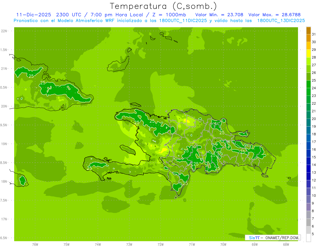Click the 'ONAMET/REP.DOM.' credit label
Screen dimensions: 321x248
click(282, 238)
